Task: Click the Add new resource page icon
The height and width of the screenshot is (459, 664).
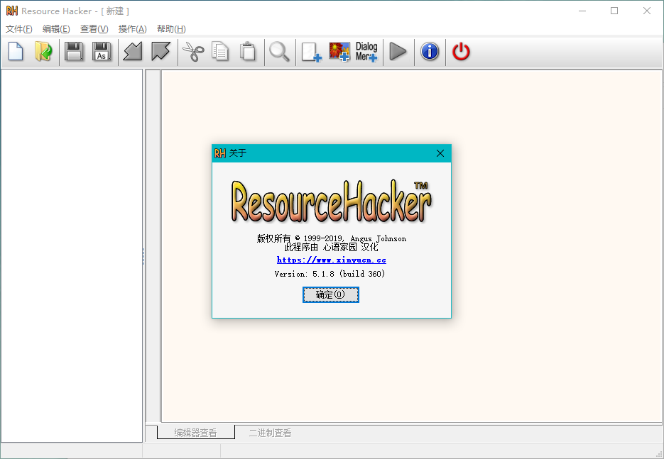Action: coord(311,52)
